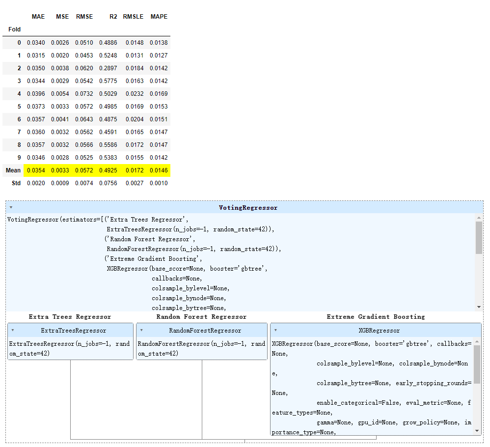Click the Random Forest Regressor column title
This screenshot has width=490, height=447.
point(202,317)
